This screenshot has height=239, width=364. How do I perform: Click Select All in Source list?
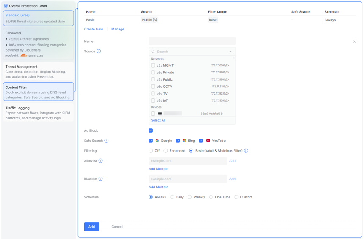coord(158,120)
